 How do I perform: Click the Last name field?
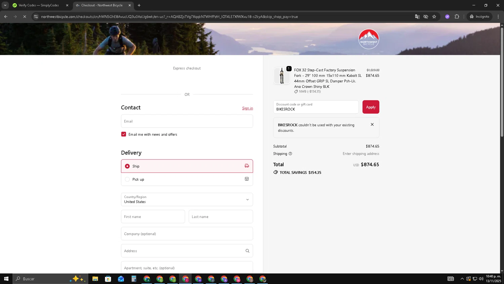pyautogui.click(x=221, y=217)
